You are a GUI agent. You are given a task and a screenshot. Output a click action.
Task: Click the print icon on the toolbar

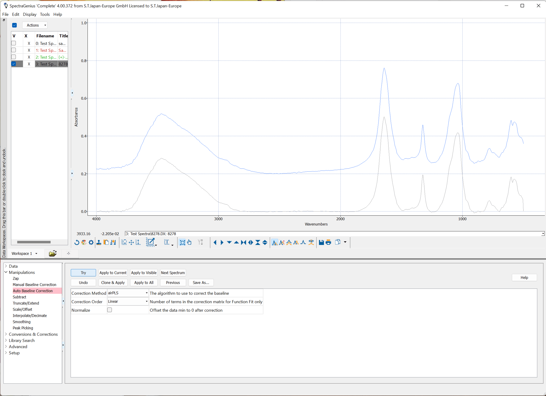(328, 242)
